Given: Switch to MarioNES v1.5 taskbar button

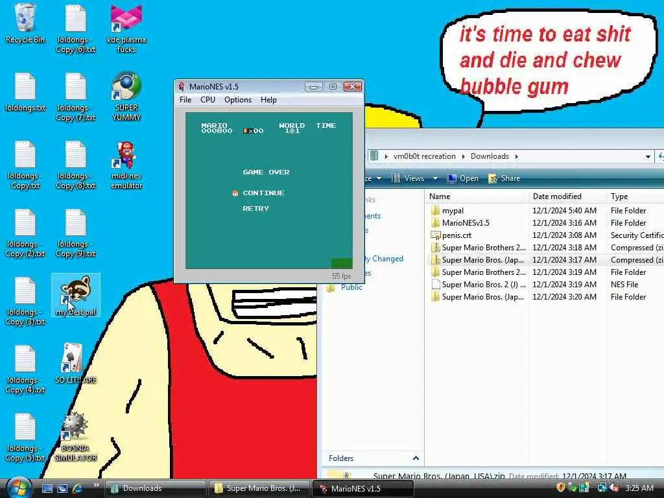Looking at the screenshot, I should 363,488.
